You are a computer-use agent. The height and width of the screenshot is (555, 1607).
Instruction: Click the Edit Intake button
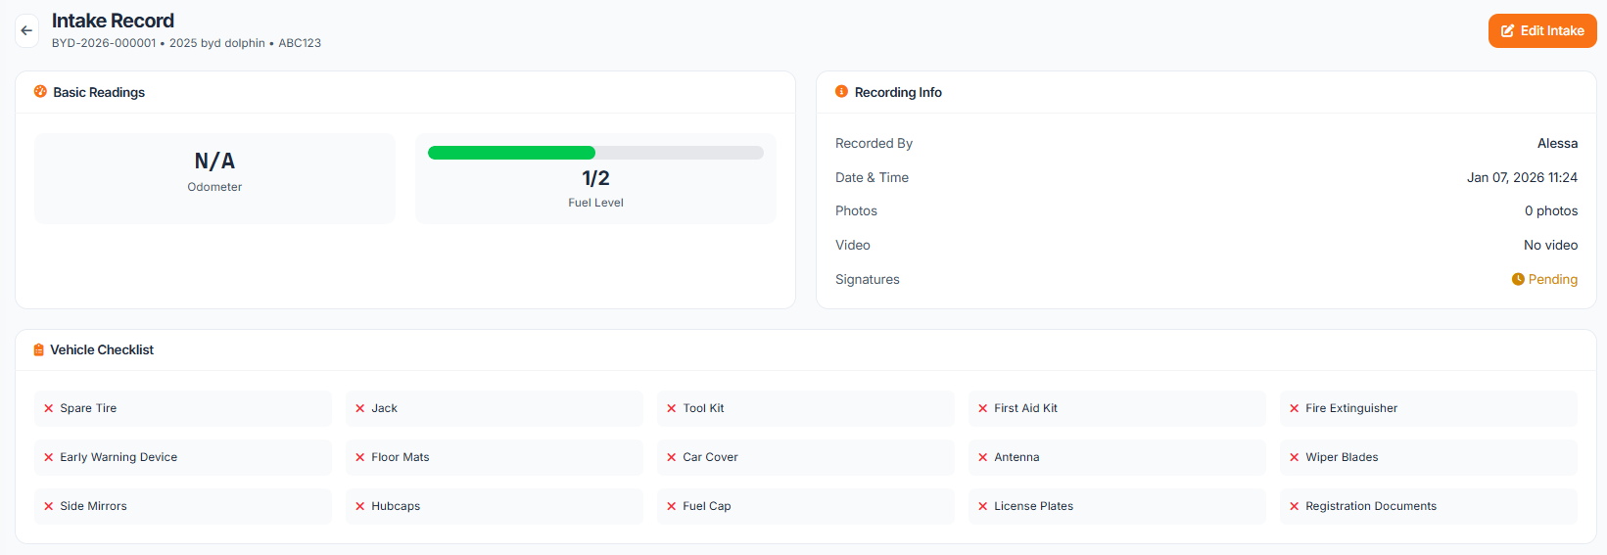tap(1541, 30)
